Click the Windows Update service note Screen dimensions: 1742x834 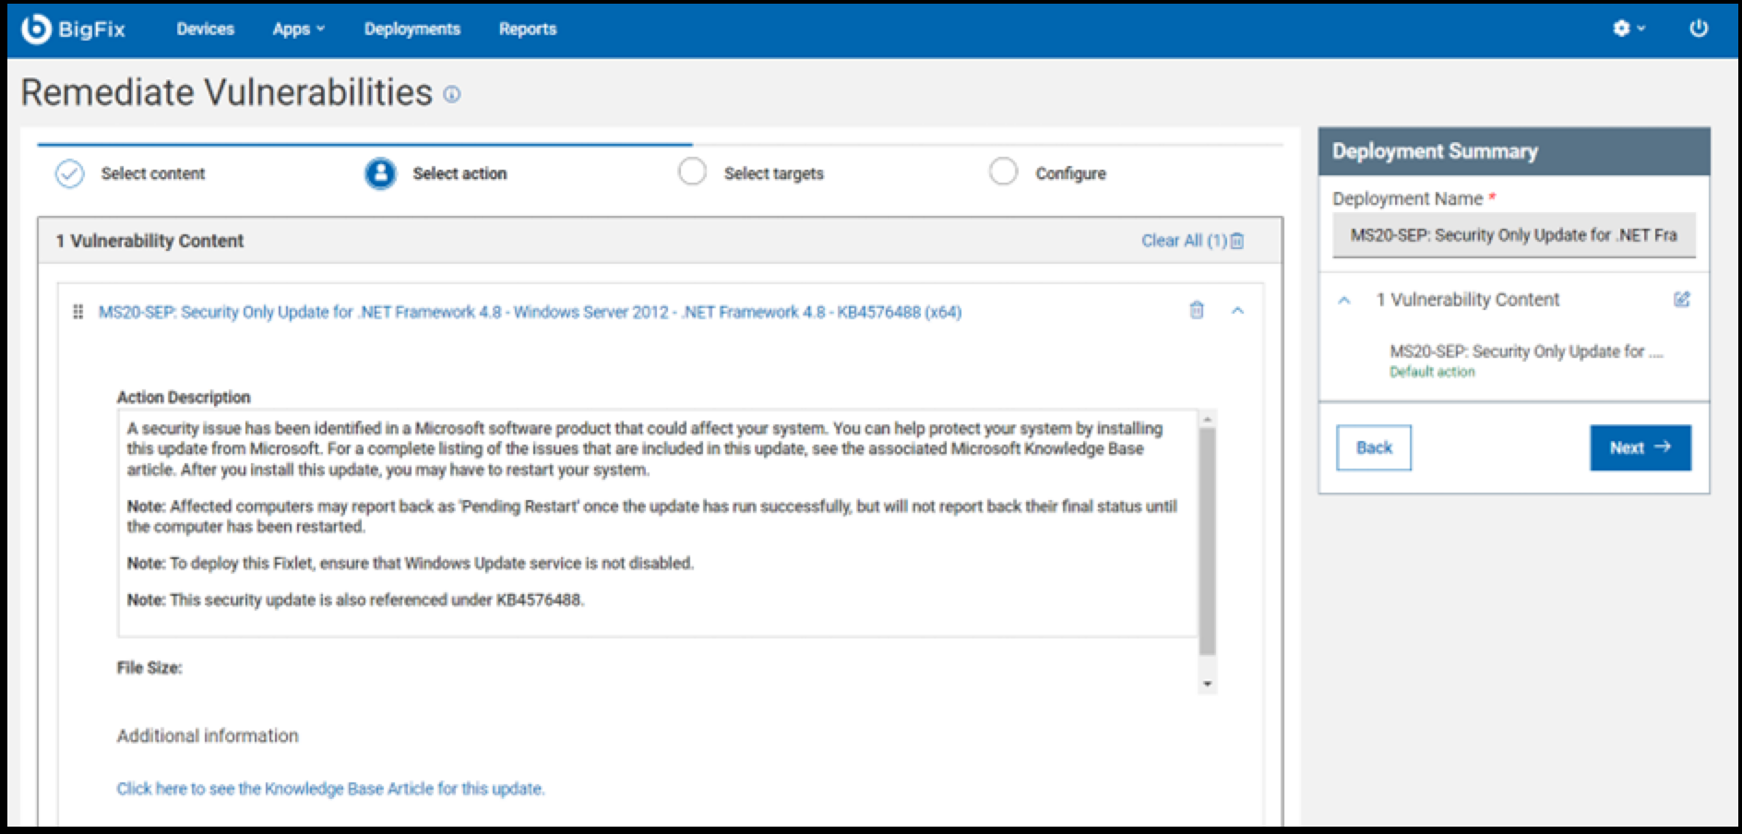coord(411,563)
